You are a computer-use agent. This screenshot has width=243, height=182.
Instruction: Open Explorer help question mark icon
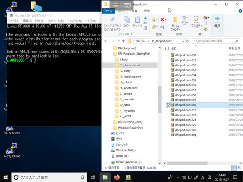coord(240,11)
